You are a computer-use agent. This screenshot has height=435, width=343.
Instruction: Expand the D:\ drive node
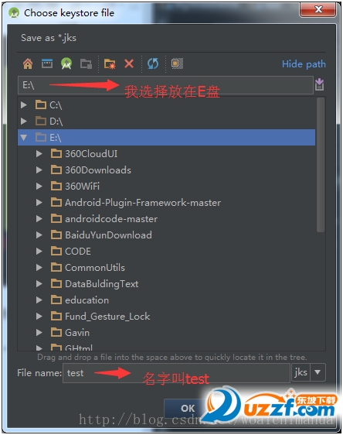coord(24,121)
